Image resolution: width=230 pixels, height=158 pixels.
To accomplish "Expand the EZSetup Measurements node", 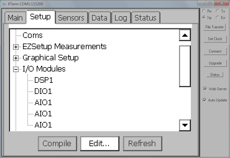I will [x=16, y=47].
